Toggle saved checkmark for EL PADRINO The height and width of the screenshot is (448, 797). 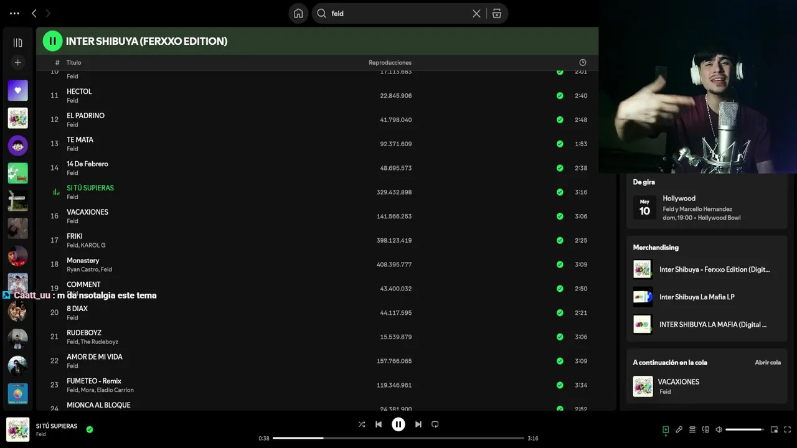(560, 119)
